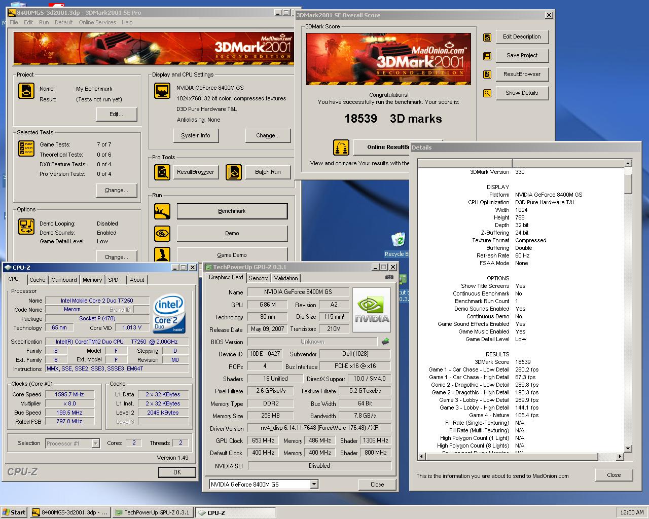
Task: Switch to the SPD tab in CPU-Z
Action: 114,280
